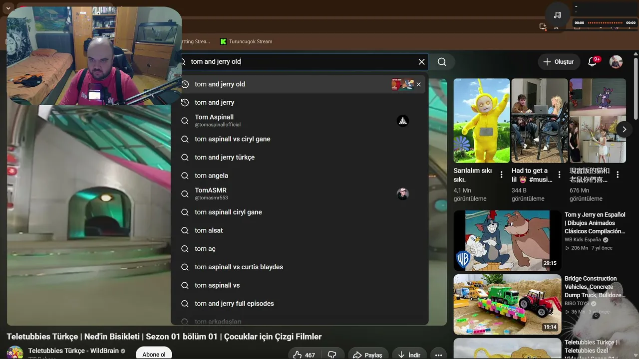
Task: Clear the search box with the X icon
Action: (421, 62)
